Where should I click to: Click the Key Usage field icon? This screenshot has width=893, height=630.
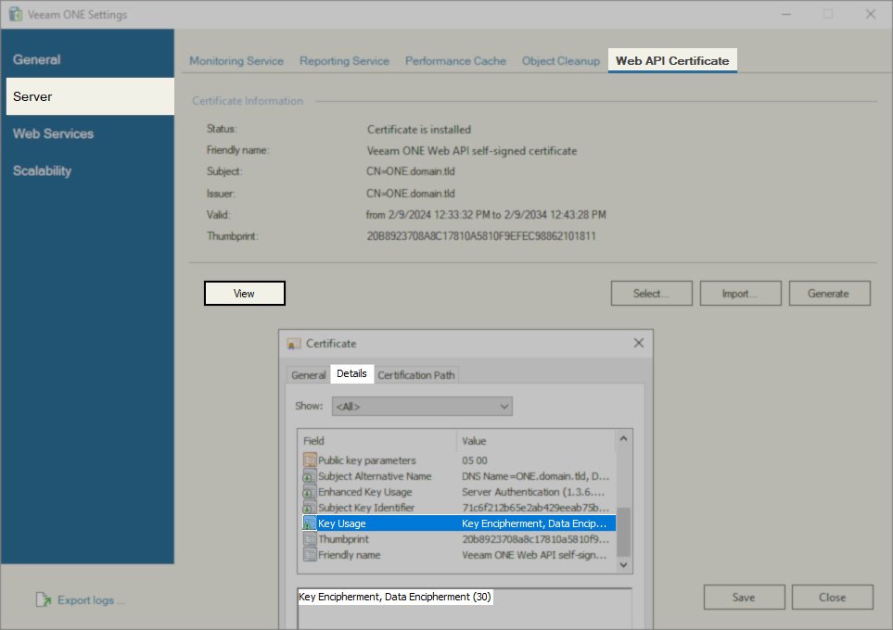[x=310, y=523]
